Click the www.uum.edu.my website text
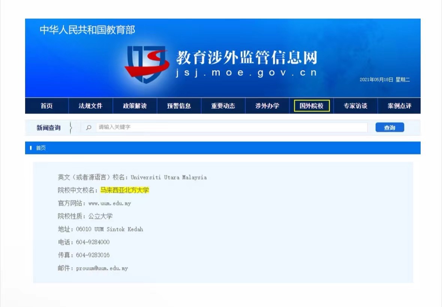The width and height of the screenshot is (442, 307). tap(109, 203)
